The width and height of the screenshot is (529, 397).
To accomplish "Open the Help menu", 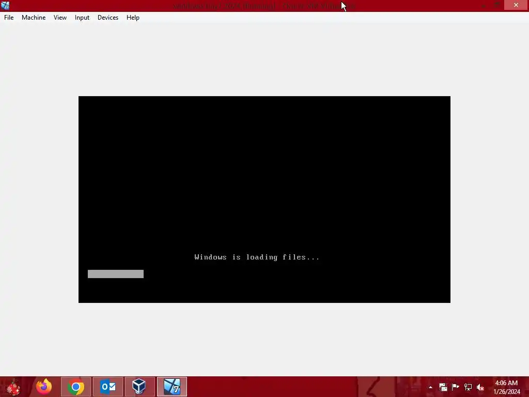I will (x=133, y=18).
